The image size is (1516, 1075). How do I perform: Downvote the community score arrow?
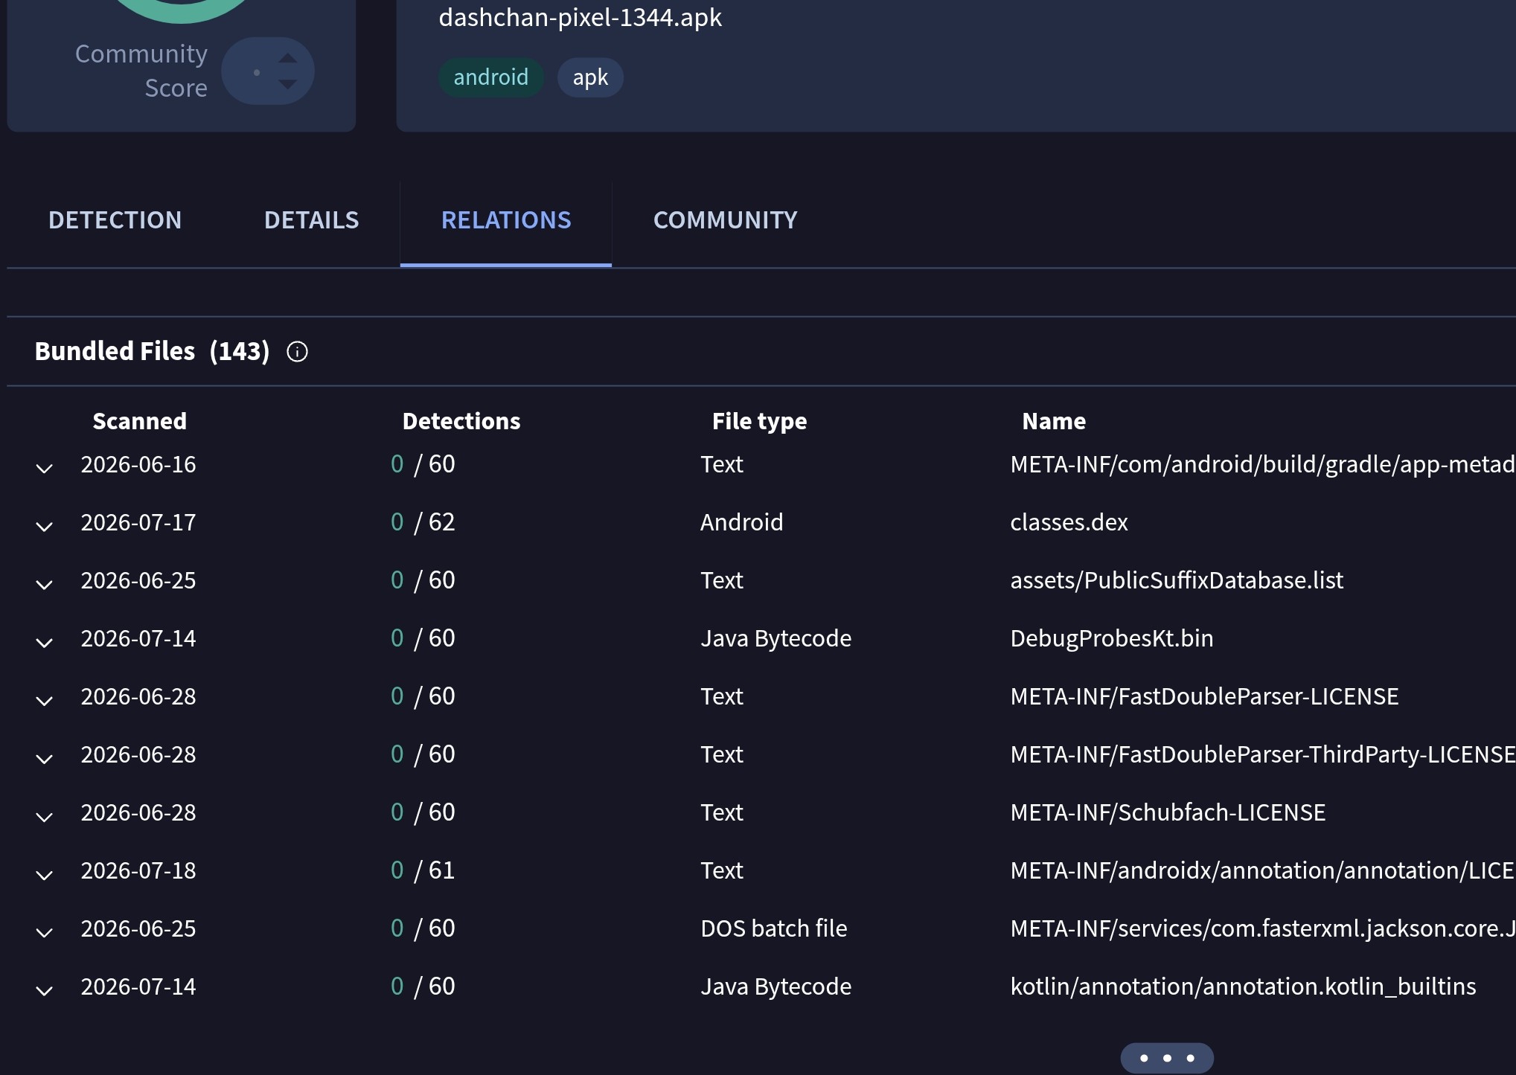(287, 84)
